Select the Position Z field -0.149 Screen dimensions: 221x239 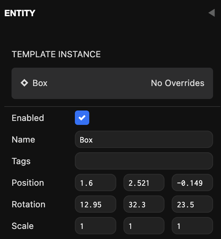(x=192, y=183)
